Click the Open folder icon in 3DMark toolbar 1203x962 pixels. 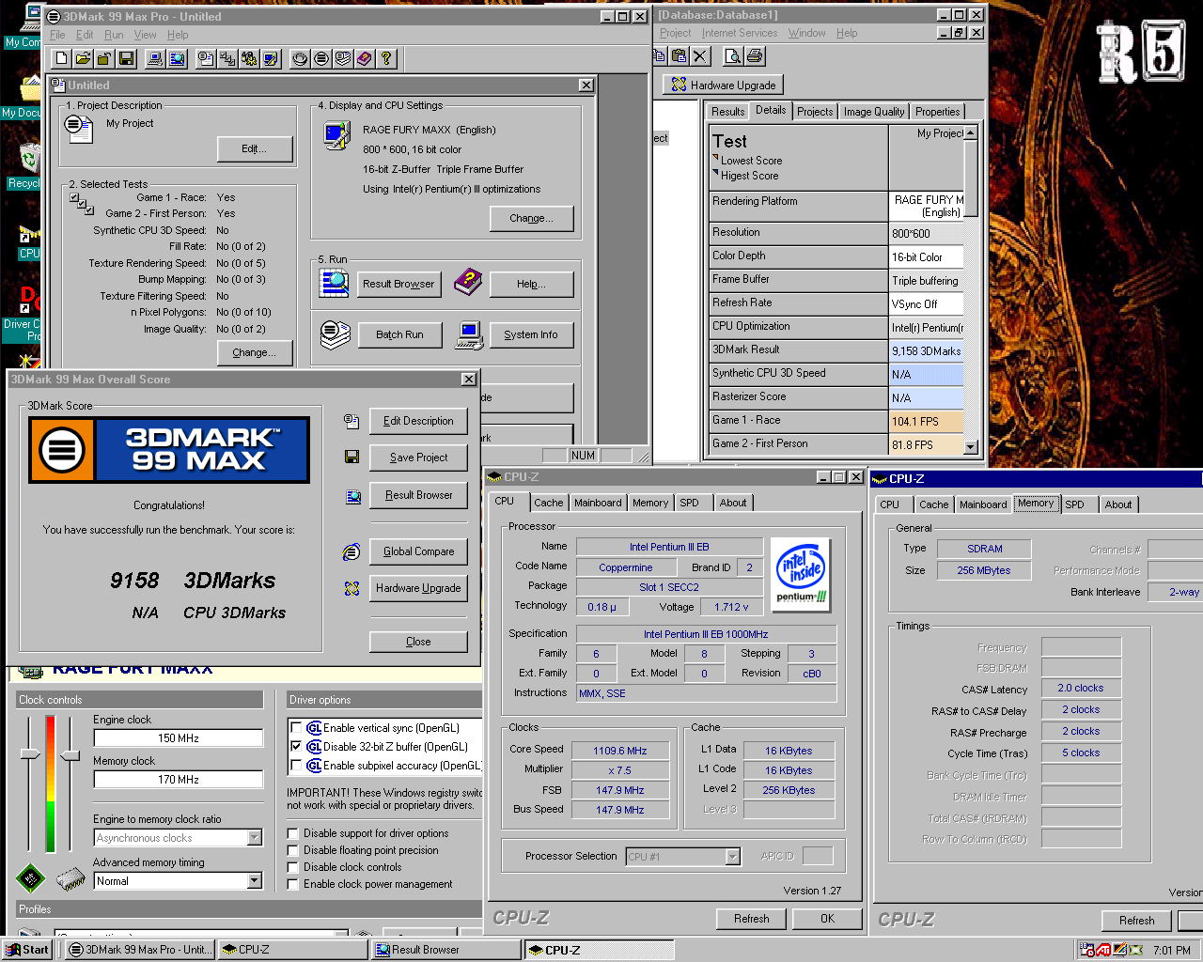point(83,58)
